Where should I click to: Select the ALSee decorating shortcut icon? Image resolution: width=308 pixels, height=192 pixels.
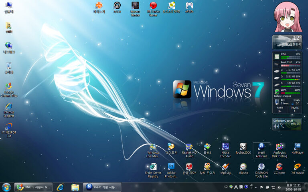207,169
